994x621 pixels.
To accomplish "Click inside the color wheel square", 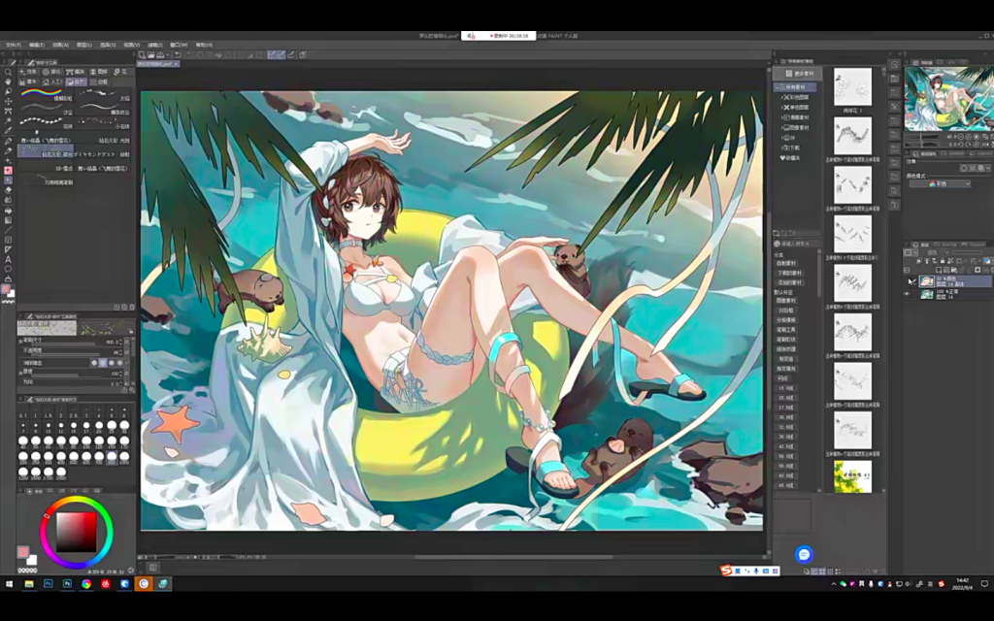I will pos(76,530).
